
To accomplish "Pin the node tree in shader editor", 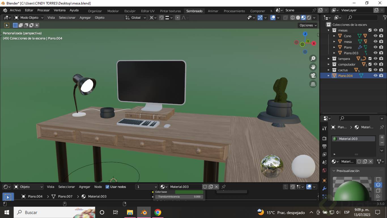I will point(224,187).
